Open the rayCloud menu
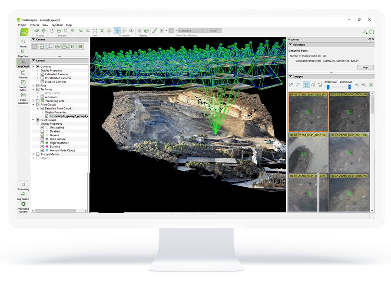The width and height of the screenshot is (391, 285). point(57,25)
